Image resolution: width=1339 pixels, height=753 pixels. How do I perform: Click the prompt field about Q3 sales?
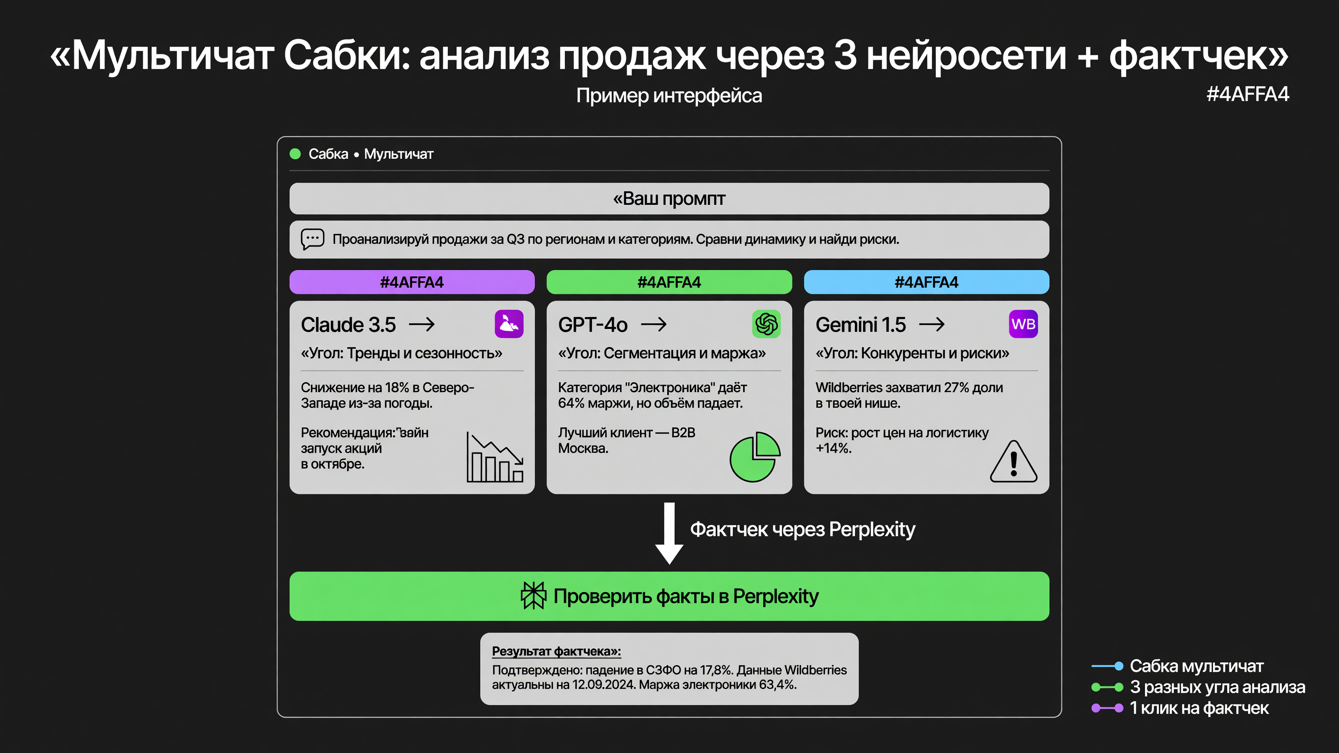click(669, 240)
